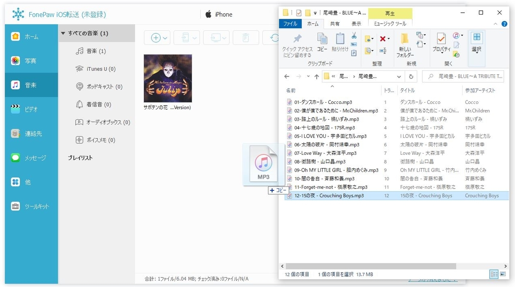Select the サボテンの花 album thumbnail
This screenshot has width=515, height=287.
[168, 78]
